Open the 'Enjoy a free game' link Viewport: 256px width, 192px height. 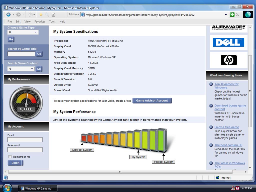click(x=226, y=127)
